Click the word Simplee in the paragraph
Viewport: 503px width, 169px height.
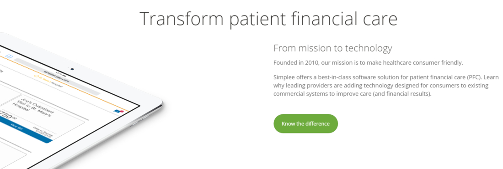pyautogui.click(x=284, y=77)
